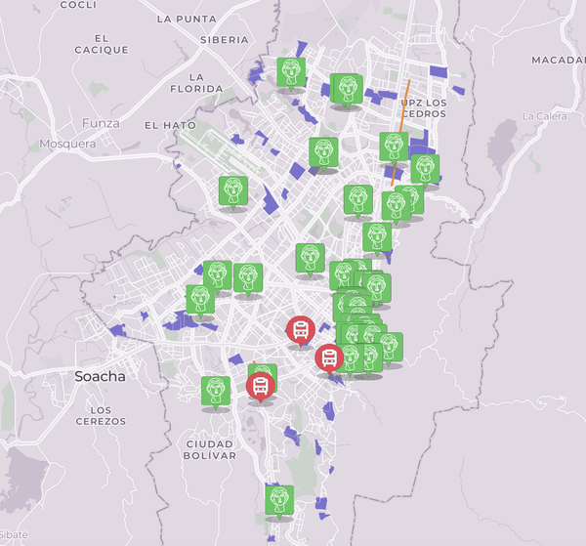Select green statue marker nearest Siberia label

click(290, 71)
